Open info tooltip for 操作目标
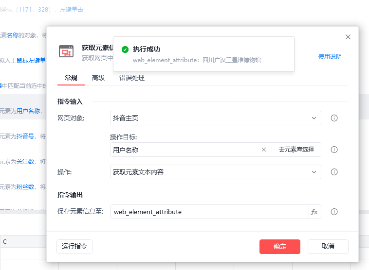 [x=334, y=150]
